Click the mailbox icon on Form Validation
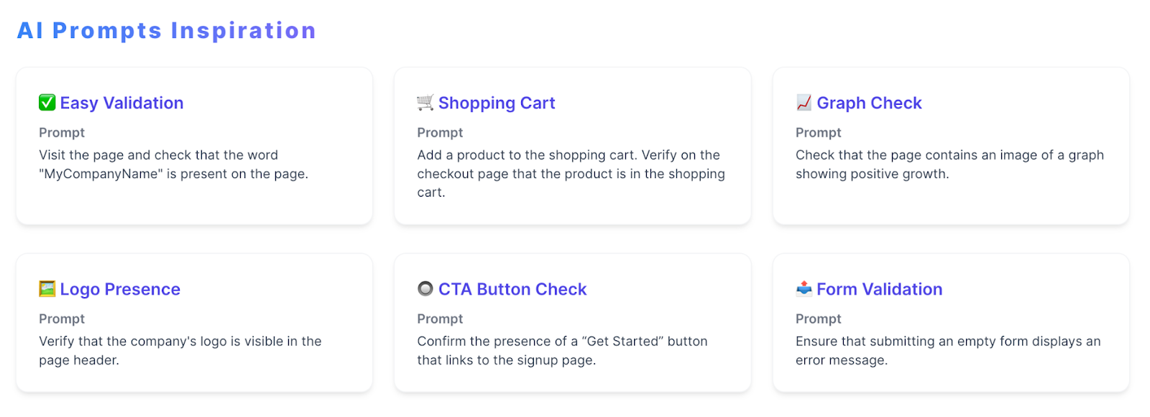 [803, 289]
